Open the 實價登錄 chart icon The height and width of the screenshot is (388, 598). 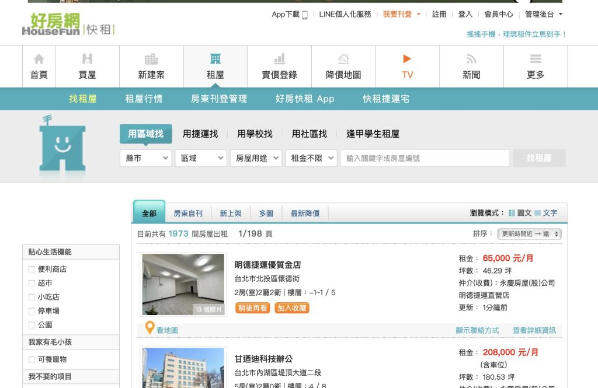pos(279,59)
